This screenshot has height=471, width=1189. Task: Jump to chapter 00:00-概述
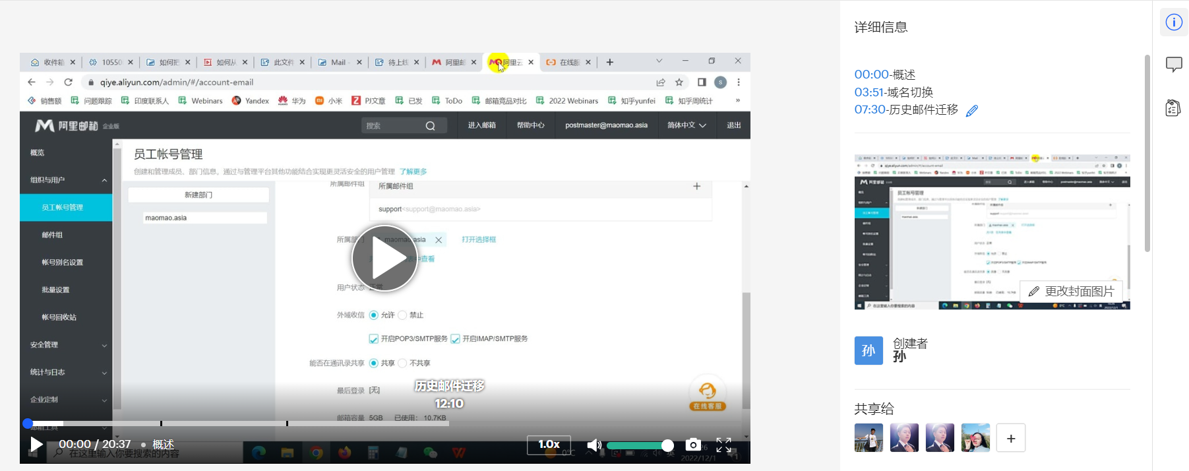click(x=884, y=75)
